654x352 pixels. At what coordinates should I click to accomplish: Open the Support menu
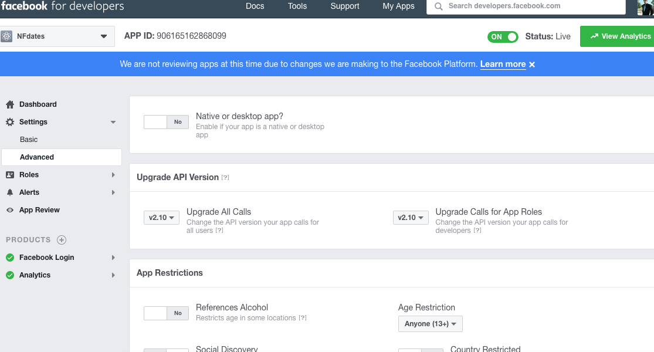point(344,6)
